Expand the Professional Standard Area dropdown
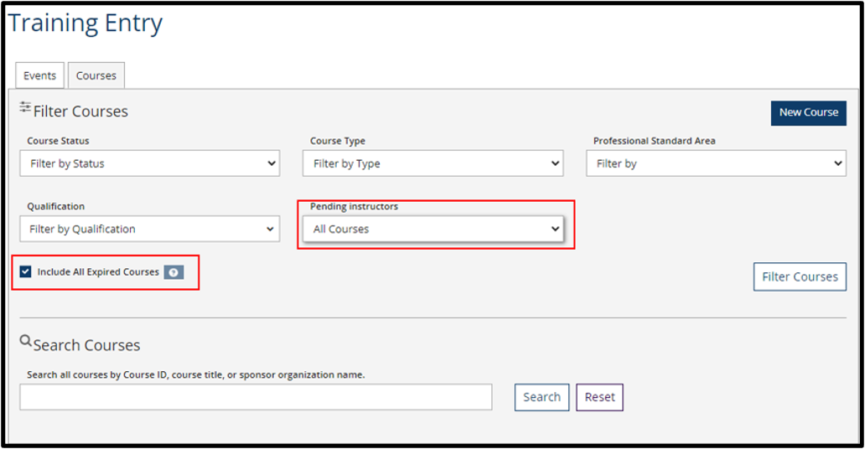This screenshot has width=865, height=449. click(716, 163)
